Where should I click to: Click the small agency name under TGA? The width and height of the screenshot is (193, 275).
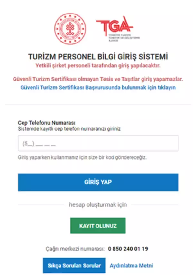(124, 38)
